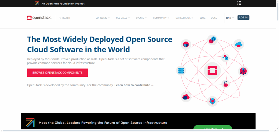Follow the Learn how to contribute link
Image resolution: width=279 pixels, height=132 pixels.
(x=134, y=85)
